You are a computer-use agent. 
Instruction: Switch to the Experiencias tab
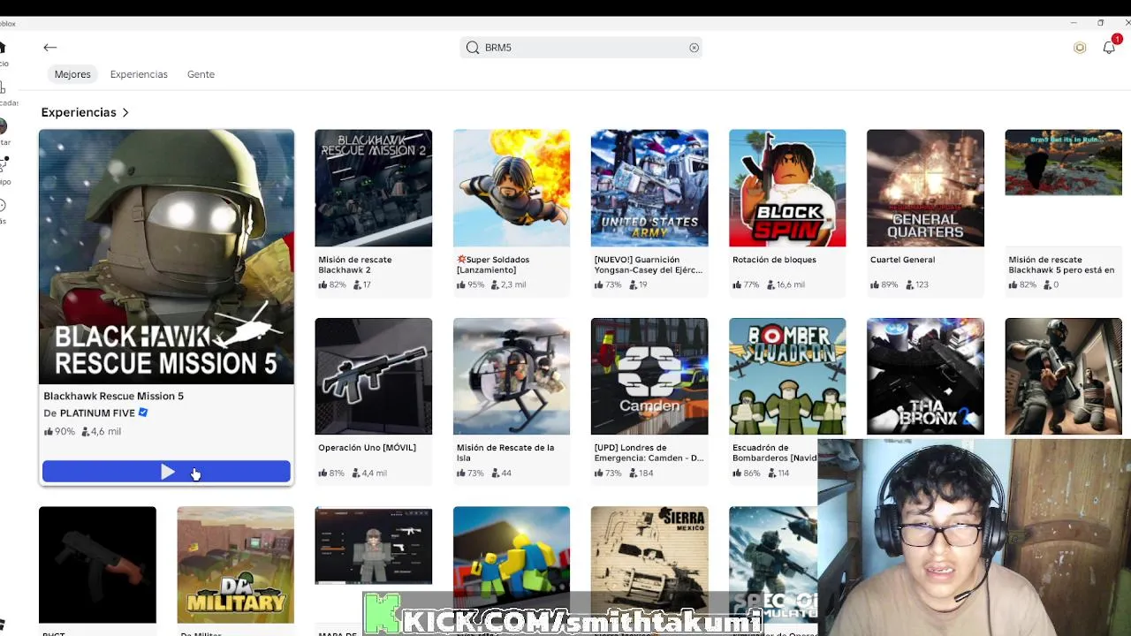139,74
